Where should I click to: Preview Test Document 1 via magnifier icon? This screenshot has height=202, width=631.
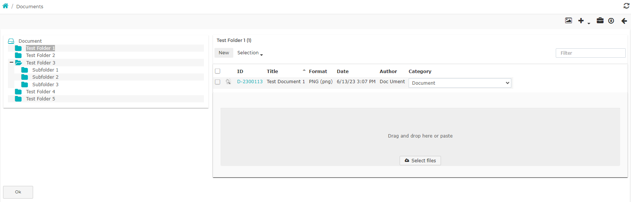[x=228, y=82]
